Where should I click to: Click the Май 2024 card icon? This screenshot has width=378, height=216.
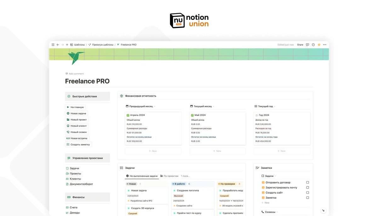192,115
